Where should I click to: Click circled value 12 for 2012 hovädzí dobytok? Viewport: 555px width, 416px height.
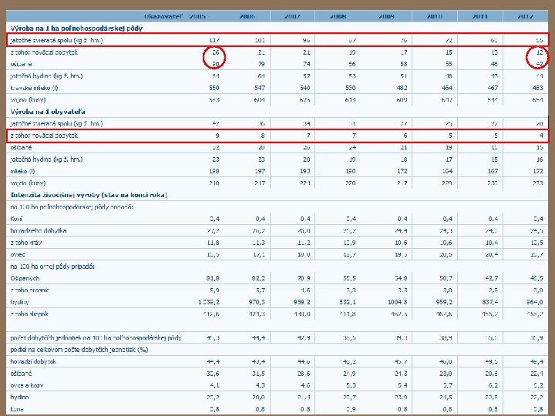[539, 52]
